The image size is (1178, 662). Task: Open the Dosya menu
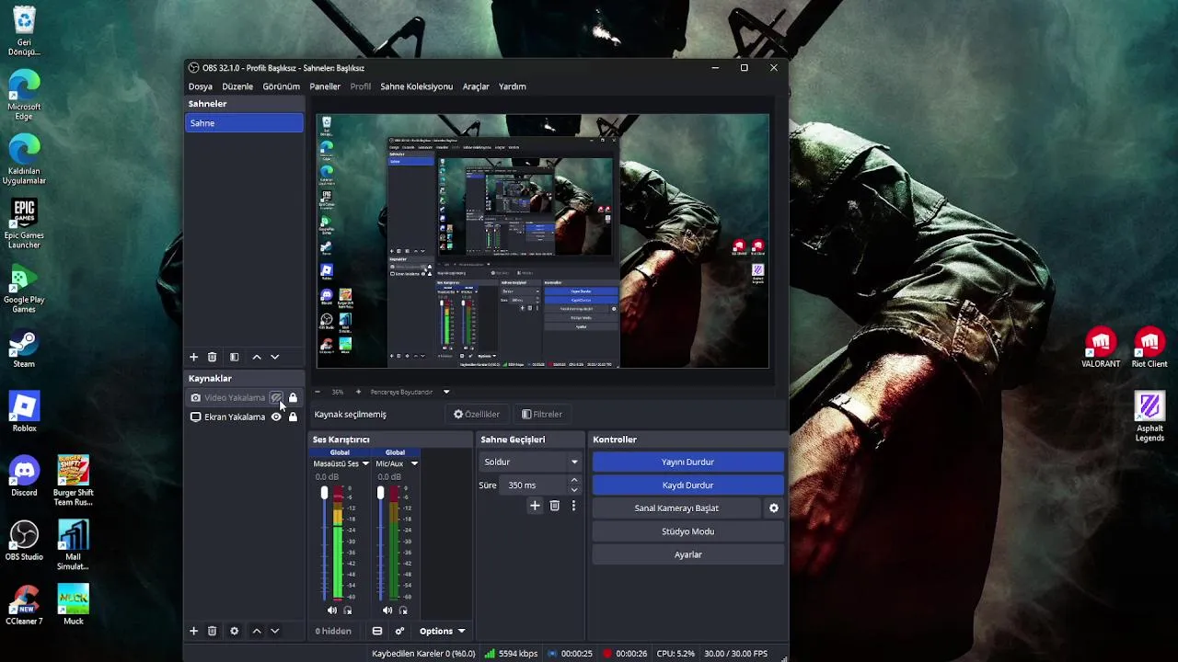click(x=201, y=86)
